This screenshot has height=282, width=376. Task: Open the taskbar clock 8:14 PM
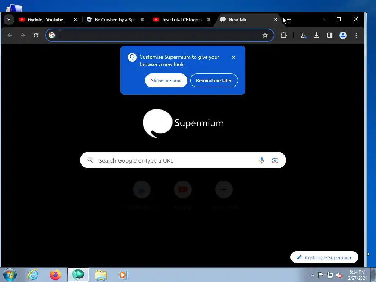357,275
